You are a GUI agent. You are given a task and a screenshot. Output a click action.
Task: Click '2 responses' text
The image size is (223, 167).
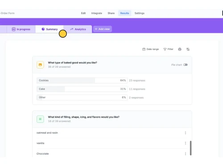point(136,98)
